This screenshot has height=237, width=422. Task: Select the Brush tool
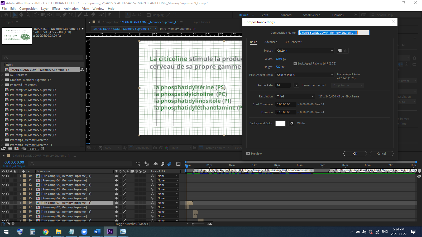click(x=80, y=15)
